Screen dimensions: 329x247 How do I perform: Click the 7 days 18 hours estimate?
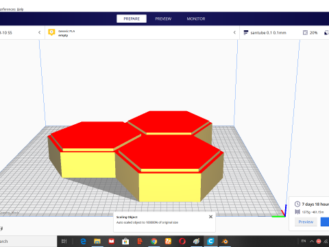(x=315, y=204)
